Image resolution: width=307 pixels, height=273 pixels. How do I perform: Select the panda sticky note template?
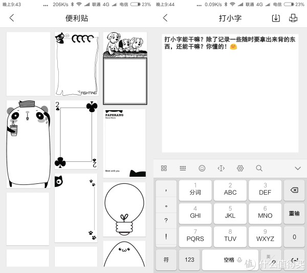tap(28, 144)
